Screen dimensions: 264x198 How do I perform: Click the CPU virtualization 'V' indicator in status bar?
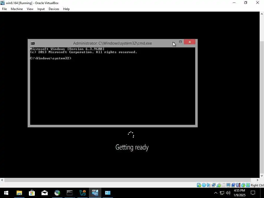238,185
